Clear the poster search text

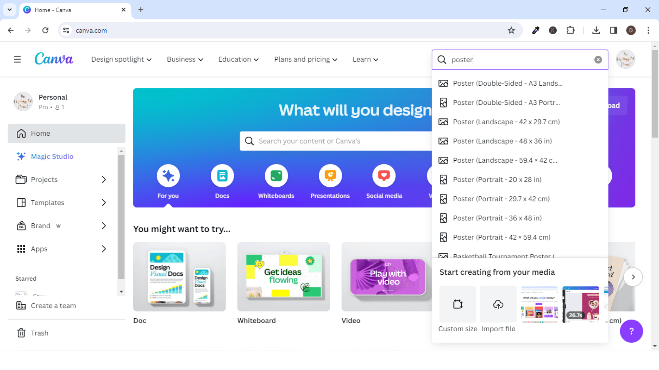click(598, 60)
